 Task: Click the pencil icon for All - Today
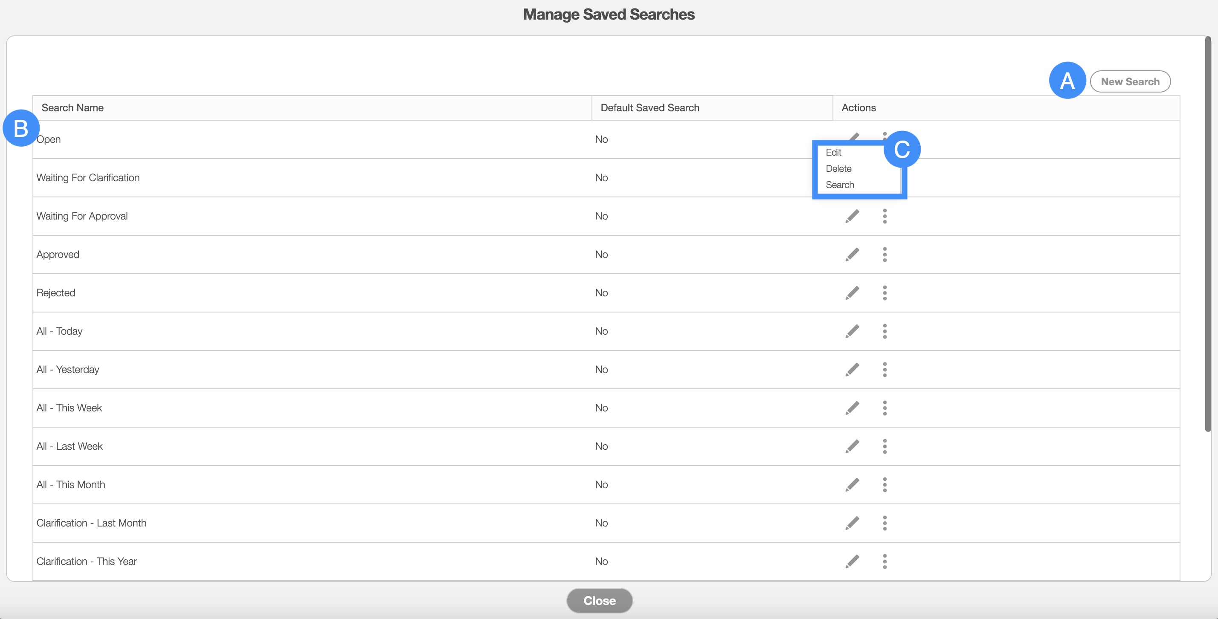852,331
